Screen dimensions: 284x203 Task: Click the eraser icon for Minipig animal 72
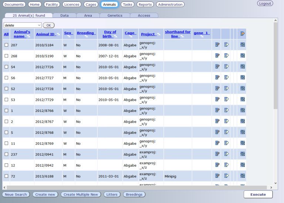pos(226,176)
